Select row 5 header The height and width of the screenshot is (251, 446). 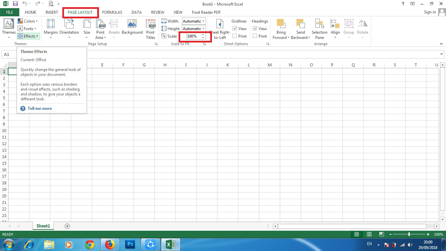tap(4, 98)
